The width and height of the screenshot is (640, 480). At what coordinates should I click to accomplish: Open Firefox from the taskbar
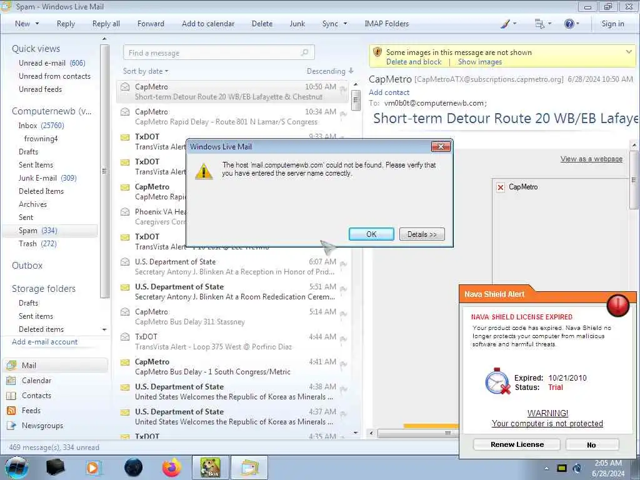(172, 467)
